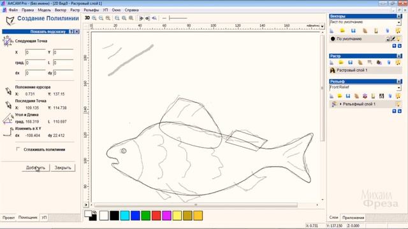Open Модель menu
The height and width of the screenshot is (229, 408).
(x=44, y=10)
